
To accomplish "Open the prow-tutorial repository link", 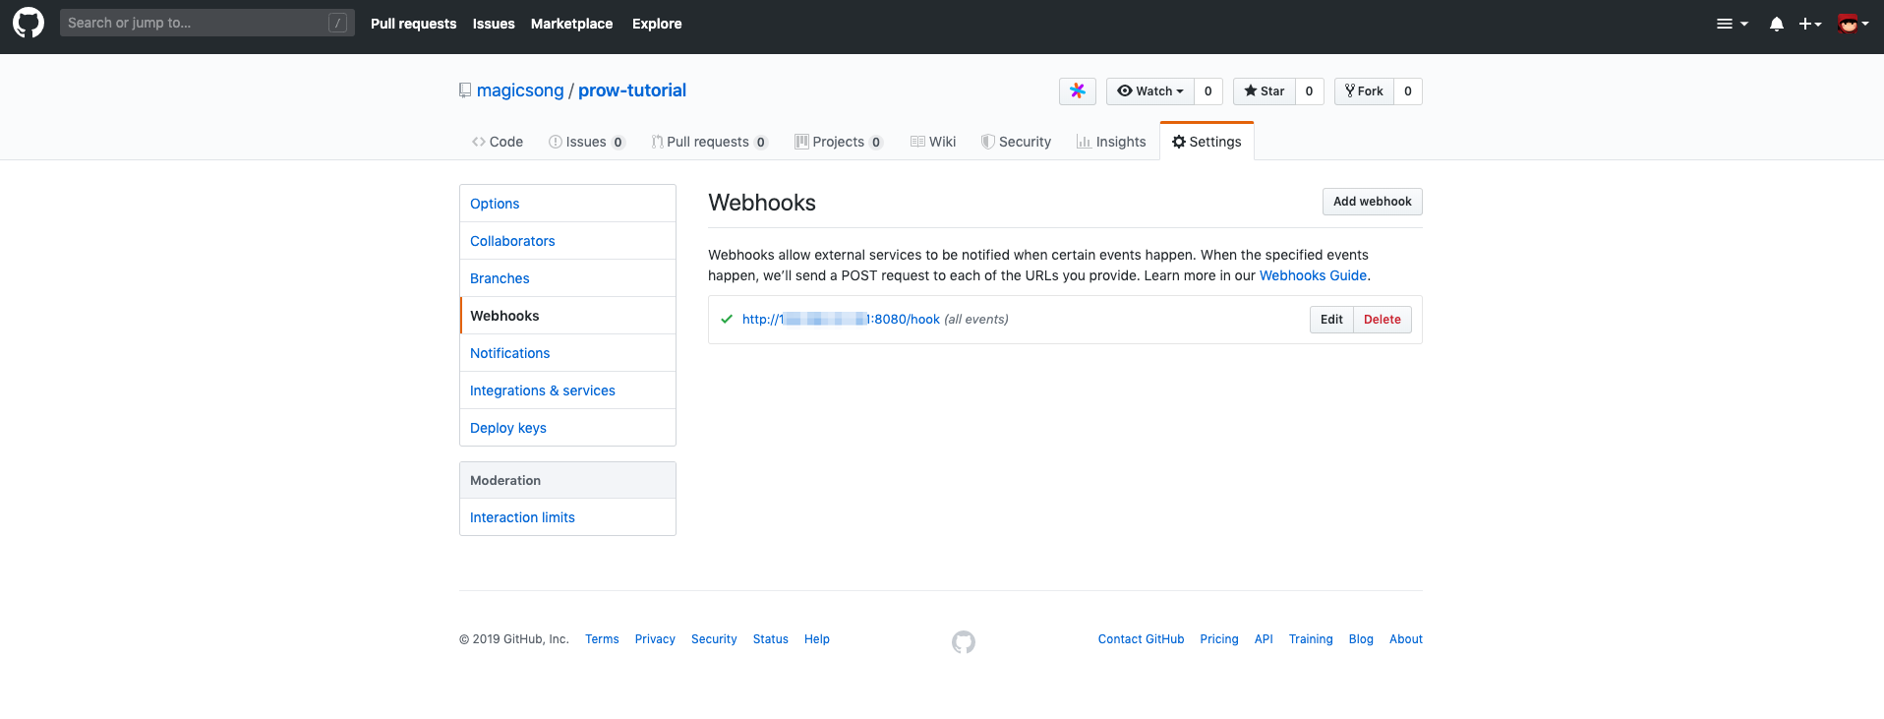I will tap(632, 90).
